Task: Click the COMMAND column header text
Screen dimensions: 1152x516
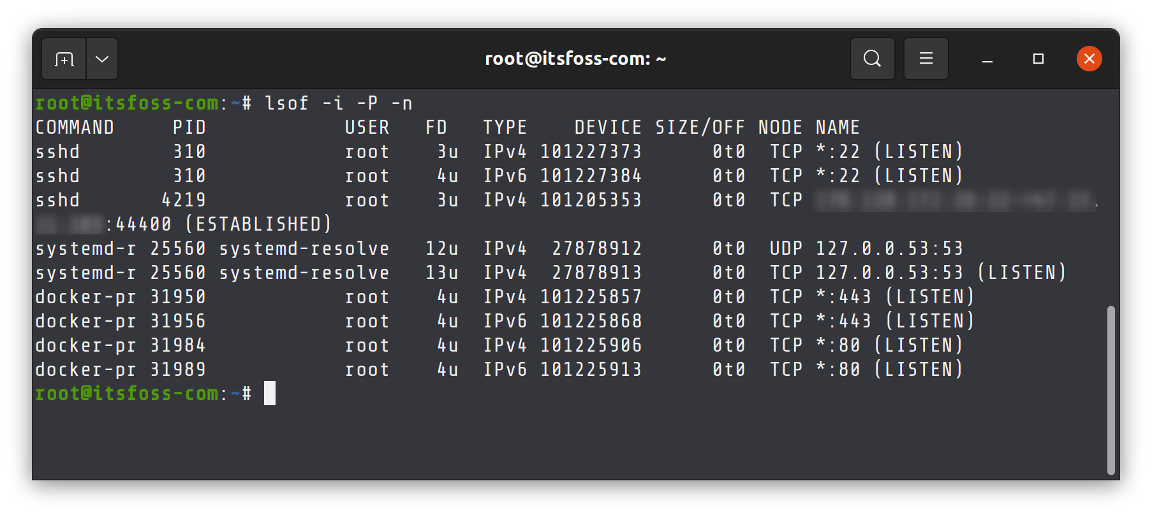Action: pos(75,127)
